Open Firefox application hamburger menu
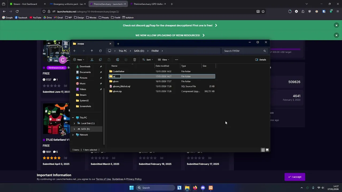 [337, 11]
